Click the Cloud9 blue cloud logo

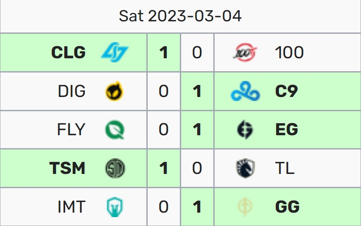tap(245, 92)
